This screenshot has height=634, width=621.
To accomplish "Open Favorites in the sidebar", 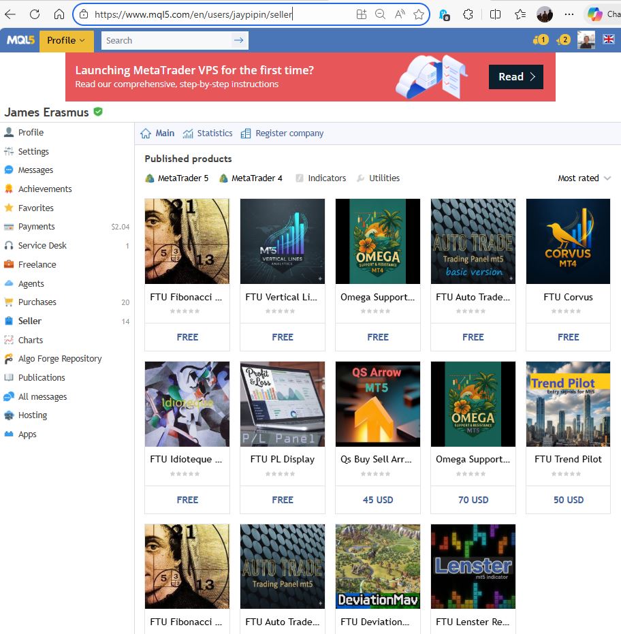I will point(35,208).
